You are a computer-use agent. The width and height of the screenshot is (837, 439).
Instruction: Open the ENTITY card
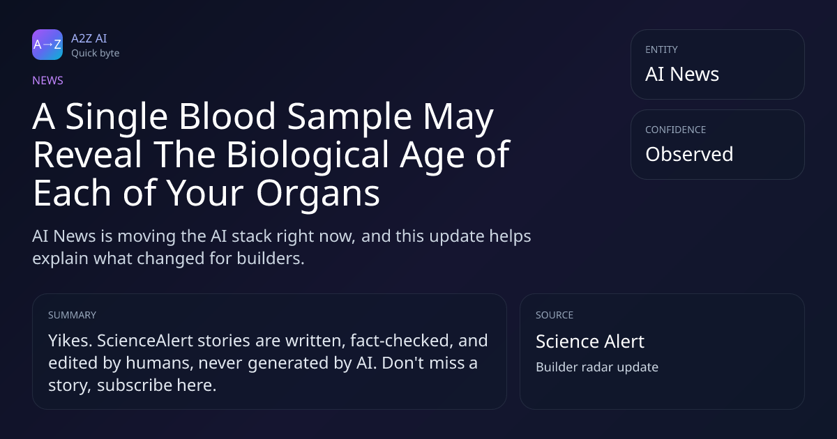pyautogui.click(x=718, y=64)
